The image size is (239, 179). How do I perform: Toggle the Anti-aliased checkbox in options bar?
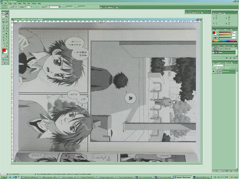(32, 7)
